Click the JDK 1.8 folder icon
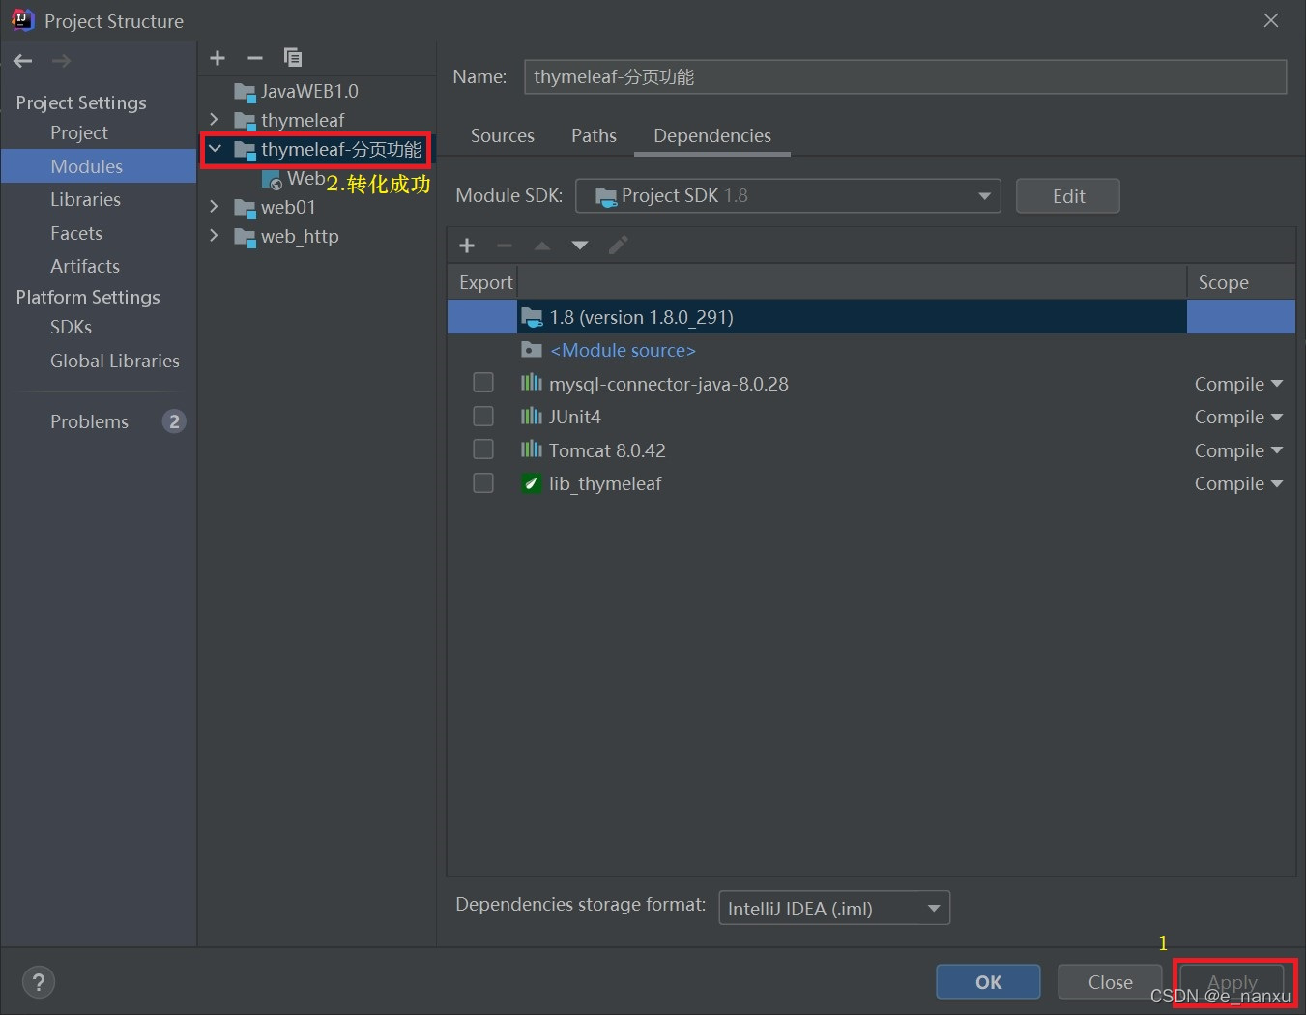Screen dimensions: 1306x1015 [531, 317]
